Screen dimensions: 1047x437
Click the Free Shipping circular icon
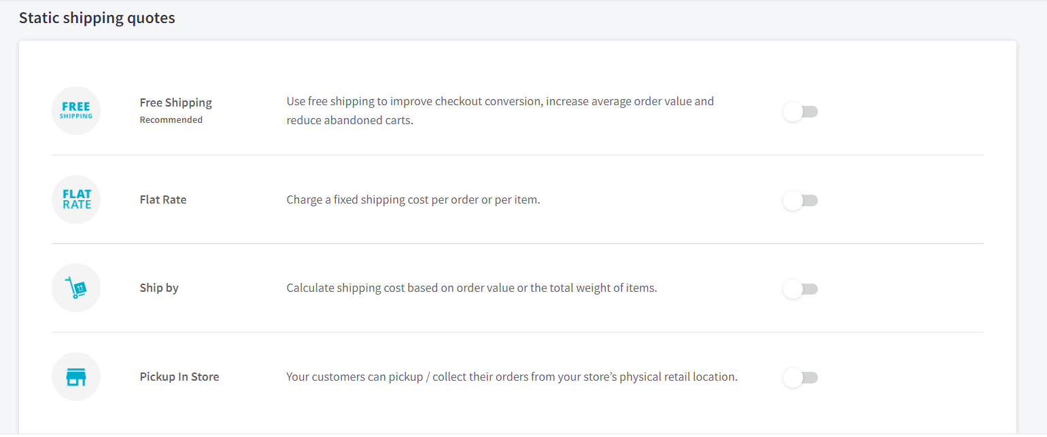(x=76, y=111)
